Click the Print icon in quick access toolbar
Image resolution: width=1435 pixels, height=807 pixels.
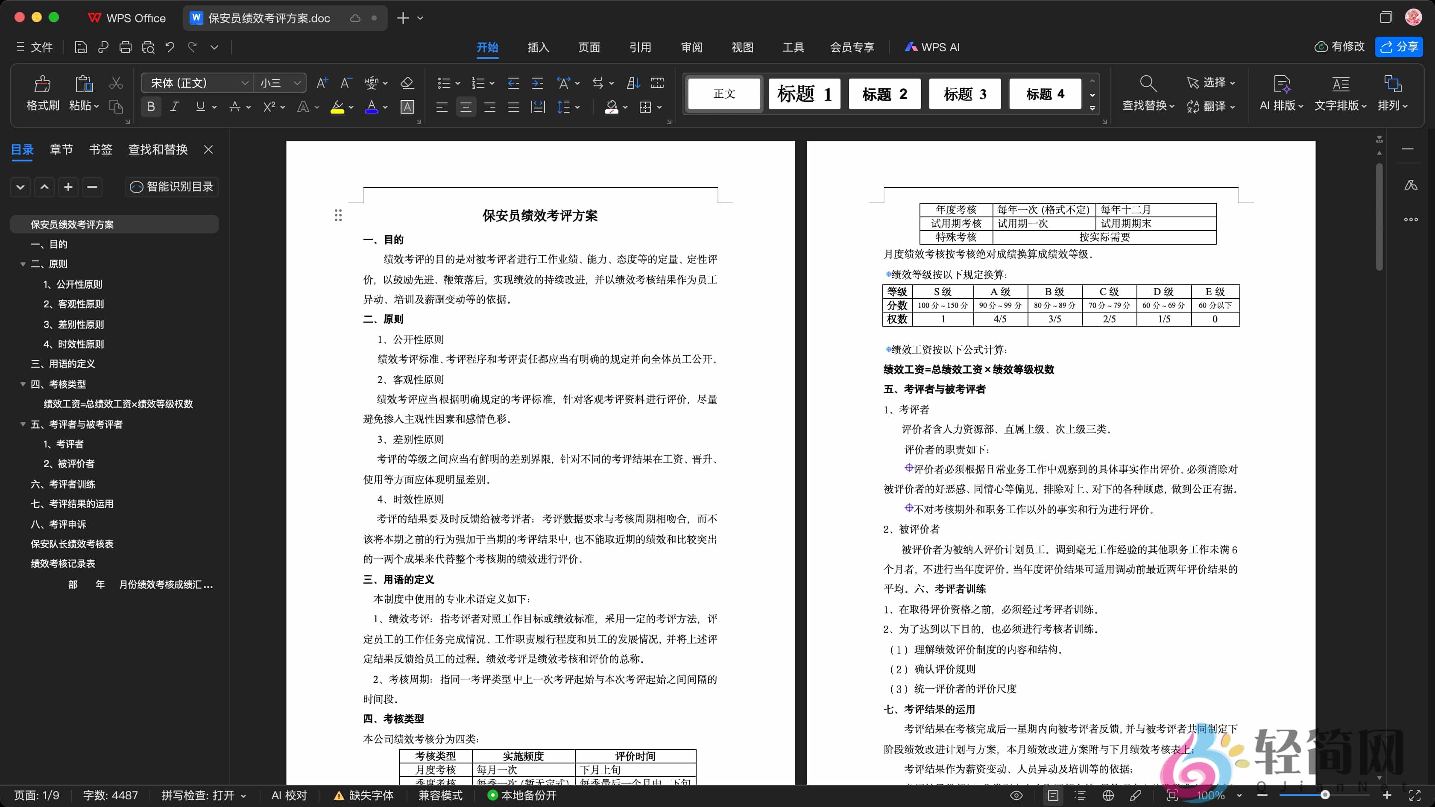click(x=125, y=47)
